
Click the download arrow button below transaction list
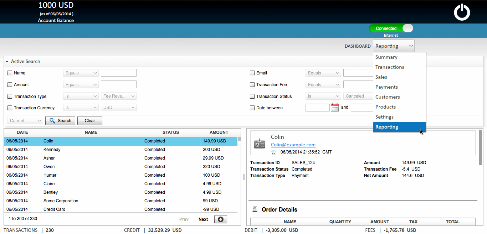tap(220, 219)
